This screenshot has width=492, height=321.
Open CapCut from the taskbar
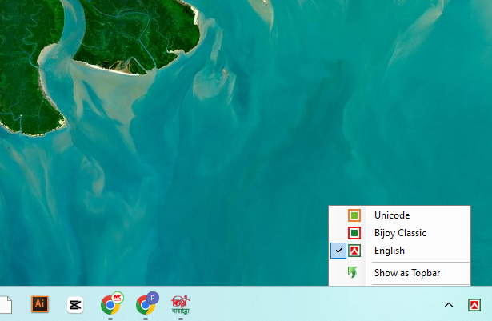click(x=75, y=305)
